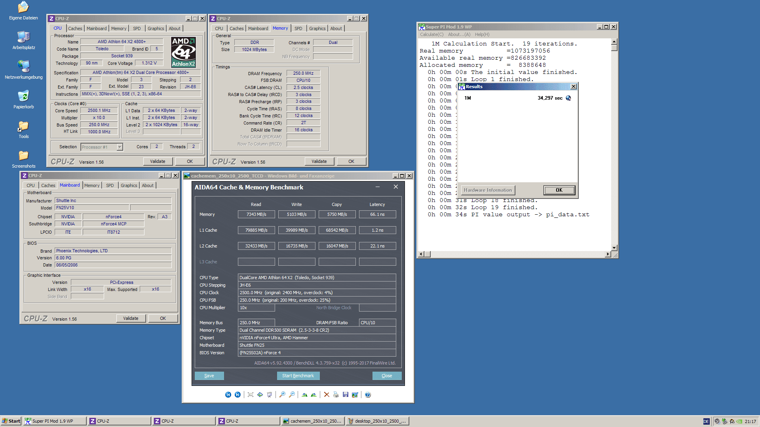The width and height of the screenshot is (760, 427).
Task: Click Hardware Information in Results dialog
Action: pyautogui.click(x=488, y=190)
